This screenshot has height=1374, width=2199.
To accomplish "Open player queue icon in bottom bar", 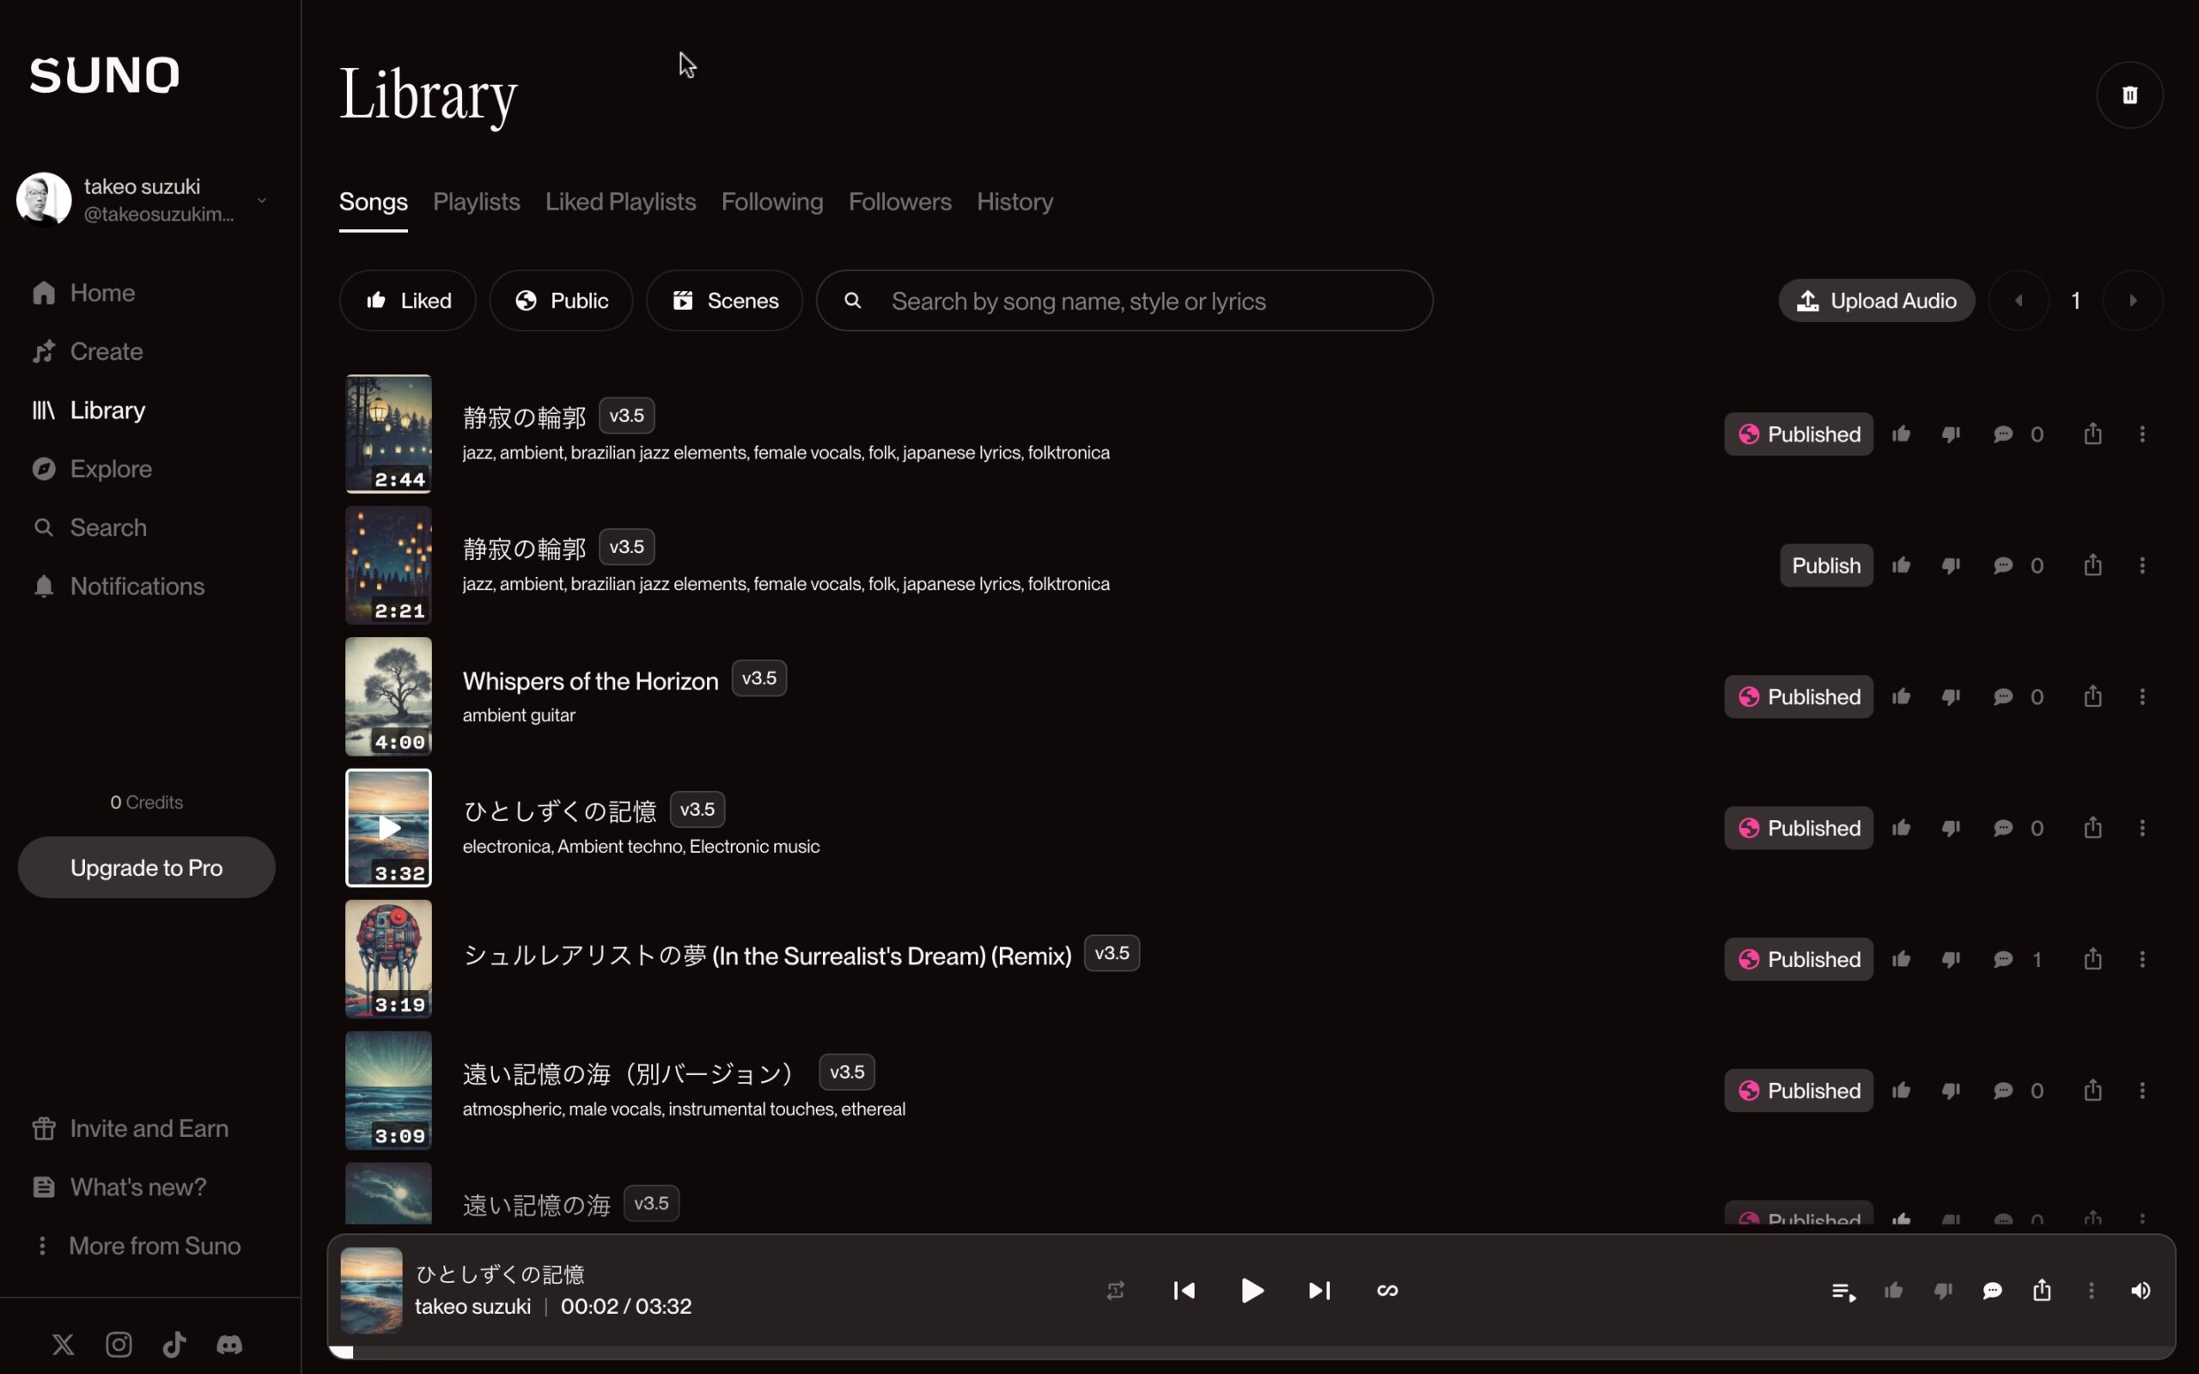I will click(1843, 1291).
